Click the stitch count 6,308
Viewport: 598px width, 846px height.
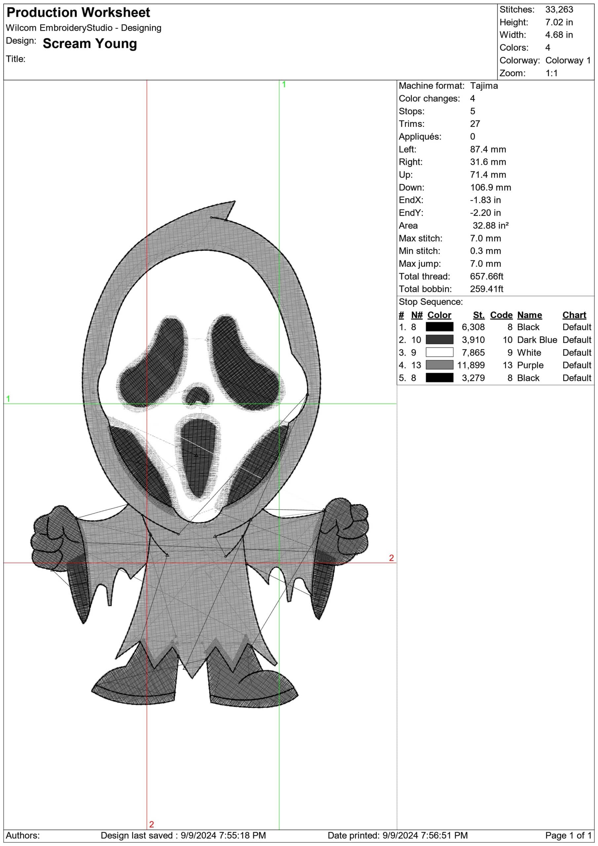pyautogui.click(x=473, y=327)
